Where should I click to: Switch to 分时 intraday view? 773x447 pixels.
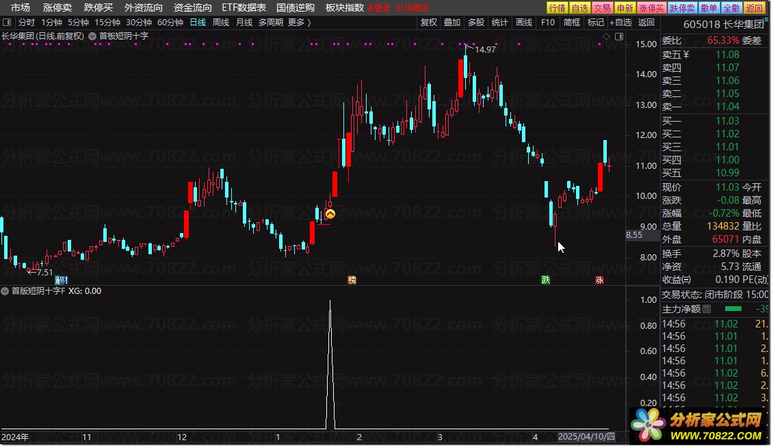click(x=27, y=22)
